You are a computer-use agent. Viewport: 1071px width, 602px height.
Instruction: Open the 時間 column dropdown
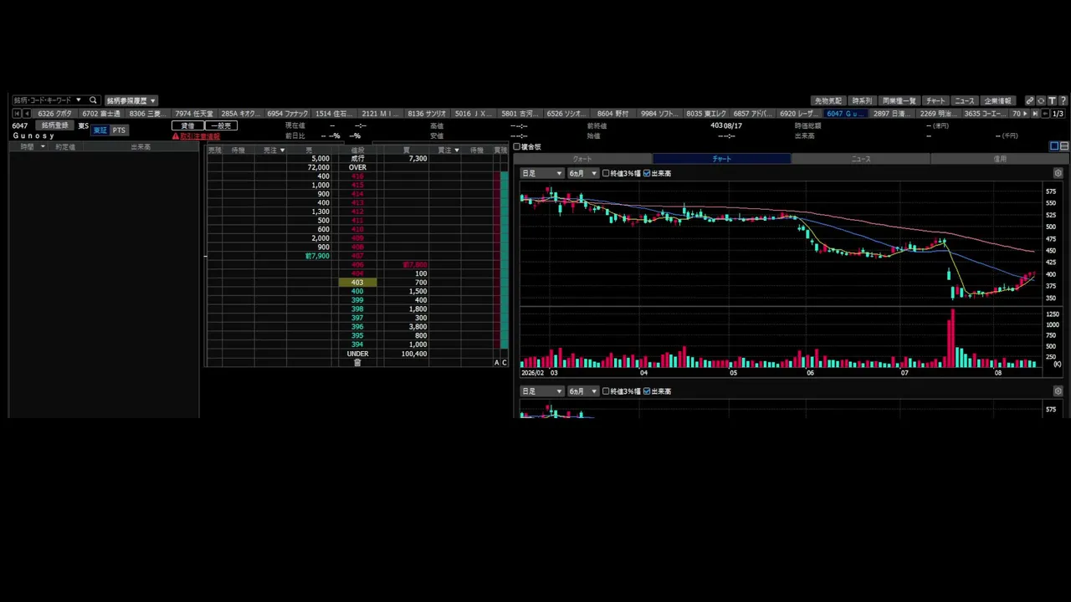coord(43,147)
